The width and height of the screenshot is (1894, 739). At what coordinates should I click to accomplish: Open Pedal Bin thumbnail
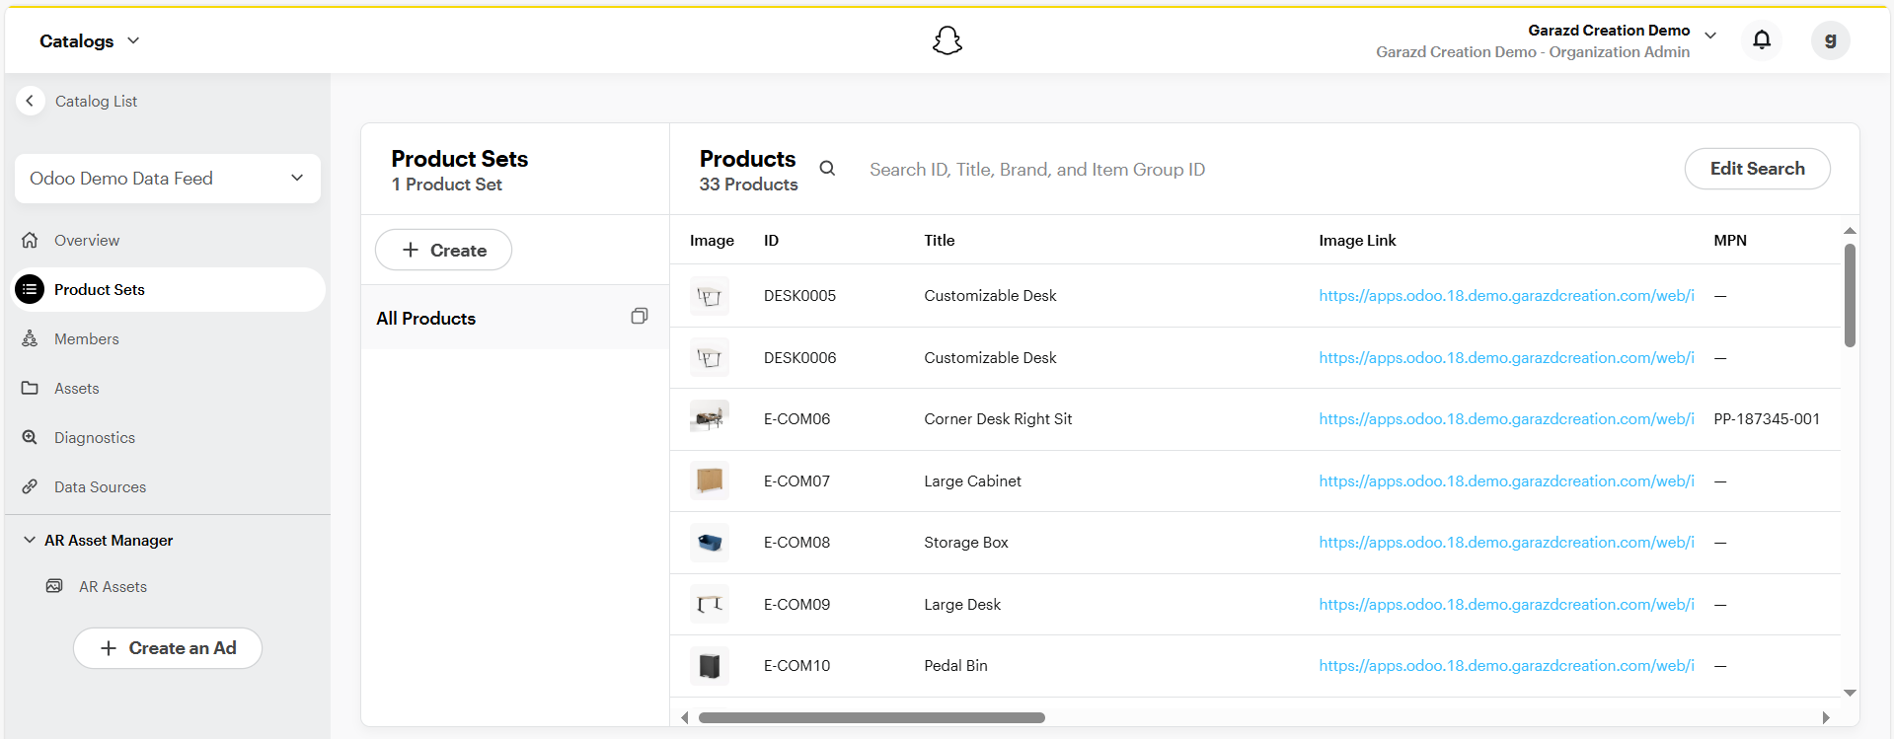pos(709,666)
